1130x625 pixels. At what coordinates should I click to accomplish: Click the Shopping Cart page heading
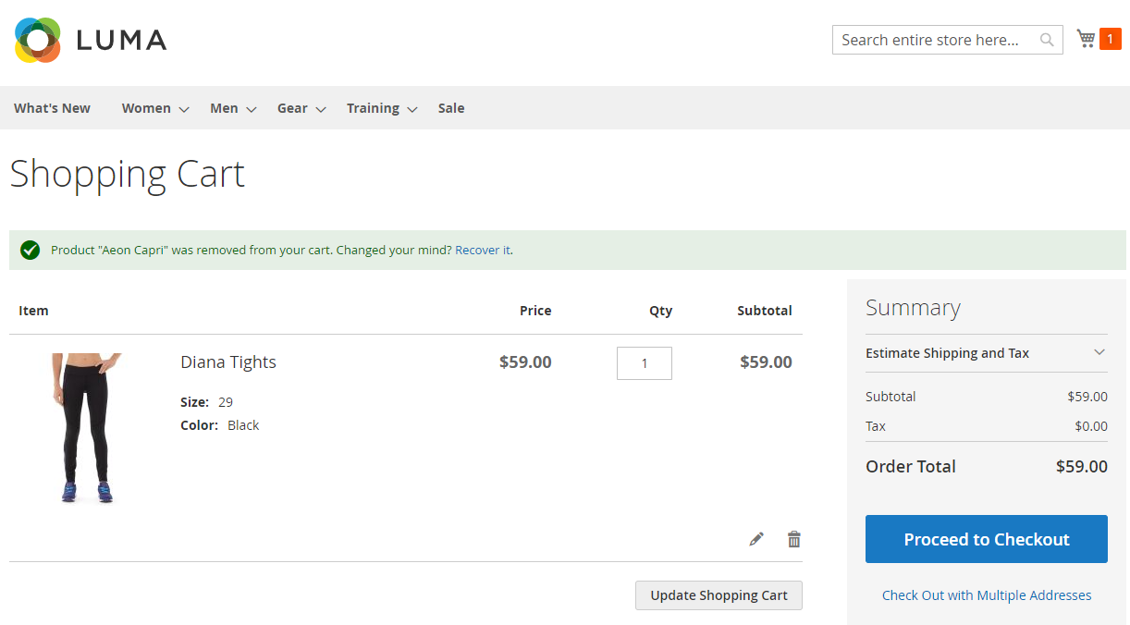(128, 174)
